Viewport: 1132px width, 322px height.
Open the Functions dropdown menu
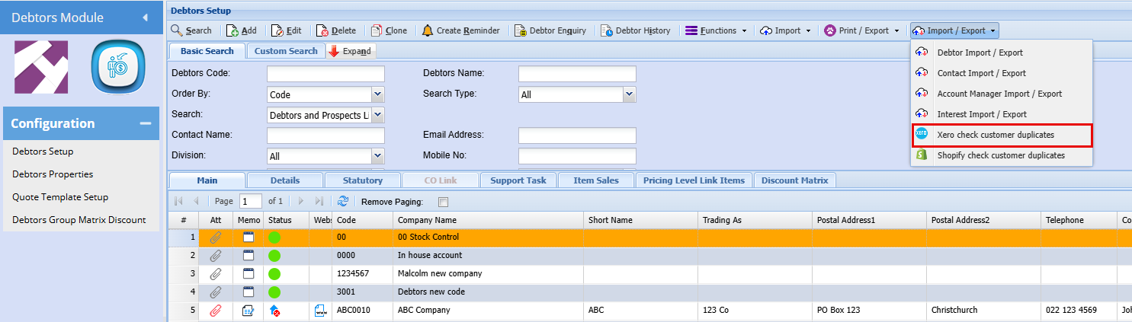tap(716, 31)
